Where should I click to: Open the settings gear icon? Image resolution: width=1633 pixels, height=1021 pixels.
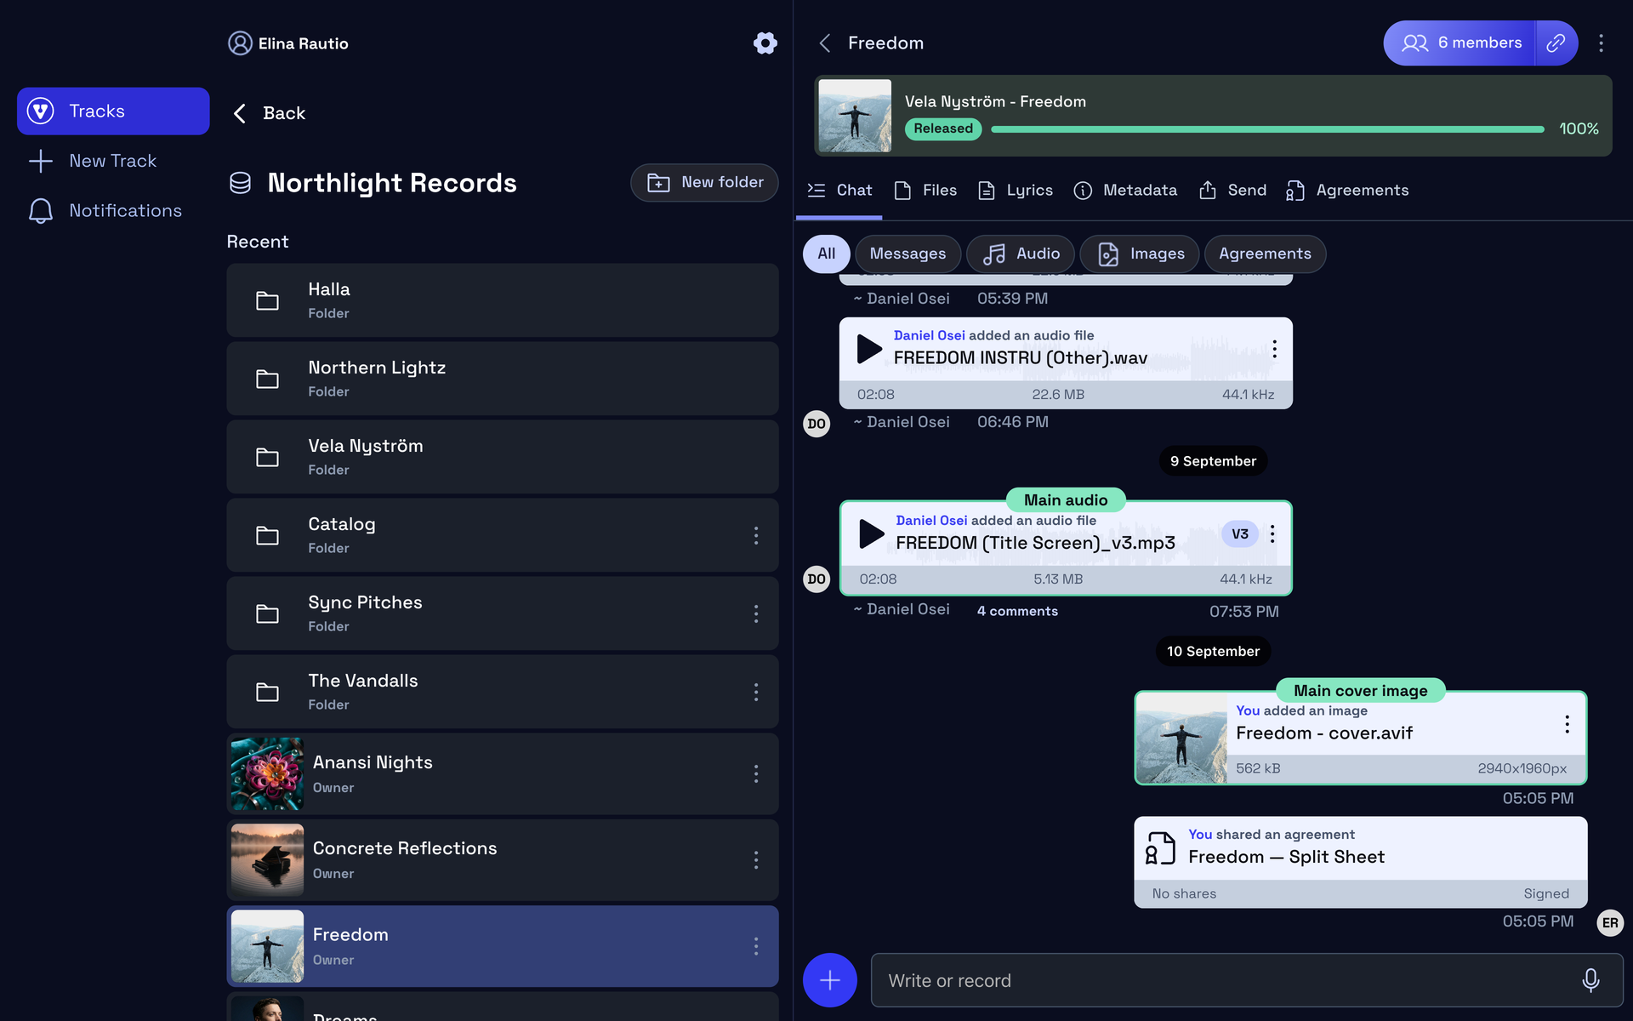[x=765, y=43]
